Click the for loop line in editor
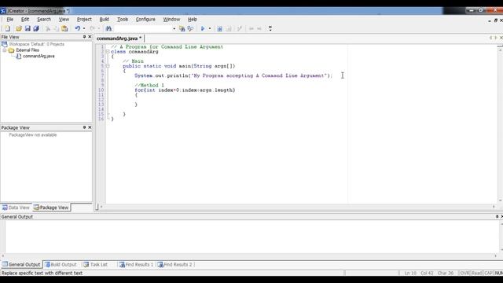Image resolution: width=503 pixels, height=283 pixels. (185, 90)
